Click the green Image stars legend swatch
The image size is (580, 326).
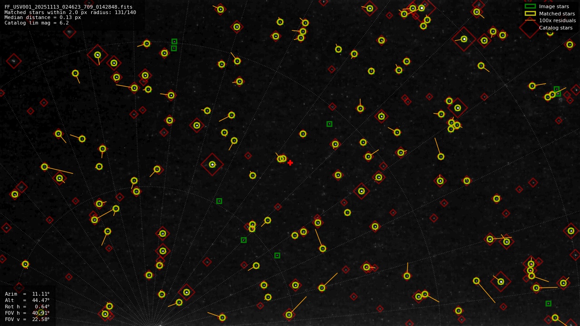530,6
